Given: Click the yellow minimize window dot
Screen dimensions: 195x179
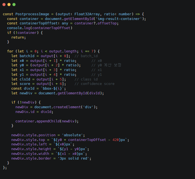Looking at the screenshot, I should click(x=9, y=5).
